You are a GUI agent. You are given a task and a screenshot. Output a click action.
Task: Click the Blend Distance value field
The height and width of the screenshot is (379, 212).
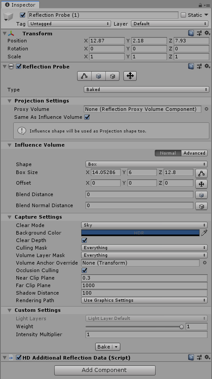(x=139, y=194)
